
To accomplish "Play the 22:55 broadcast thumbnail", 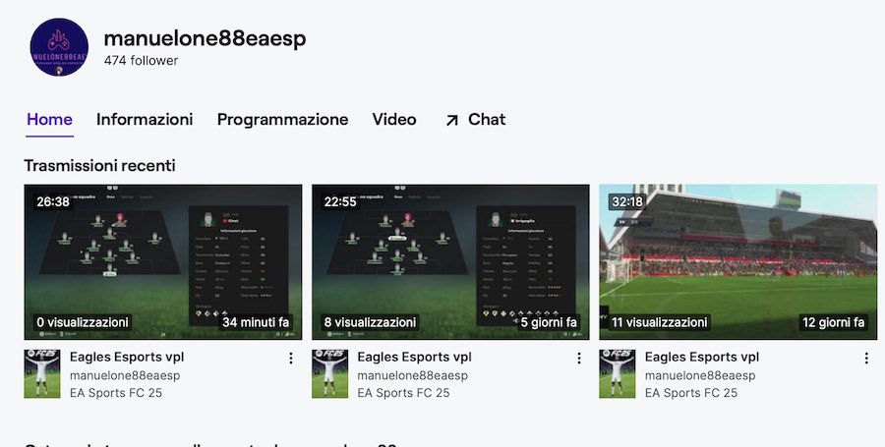I will click(450, 262).
